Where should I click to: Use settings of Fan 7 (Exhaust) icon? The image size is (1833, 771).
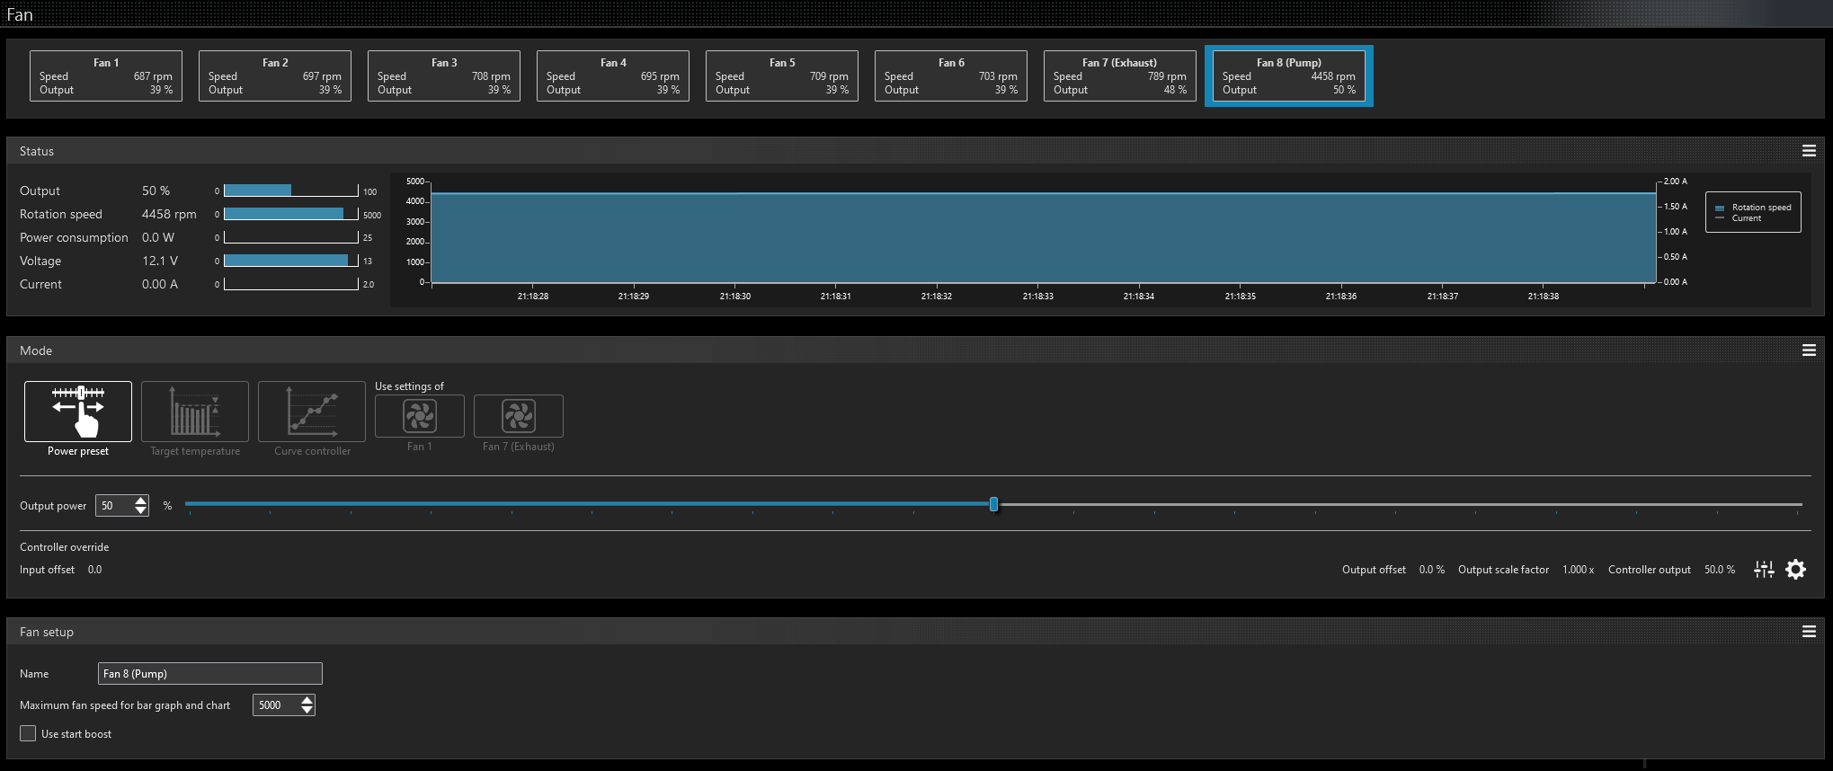tap(519, 416)
